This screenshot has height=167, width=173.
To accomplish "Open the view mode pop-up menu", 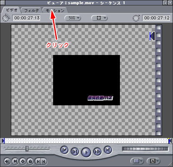I will point(99,18).
